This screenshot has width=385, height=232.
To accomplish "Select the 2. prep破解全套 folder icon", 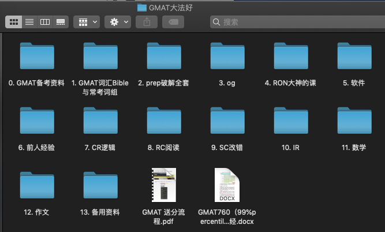I will click(x=164, y=56).
